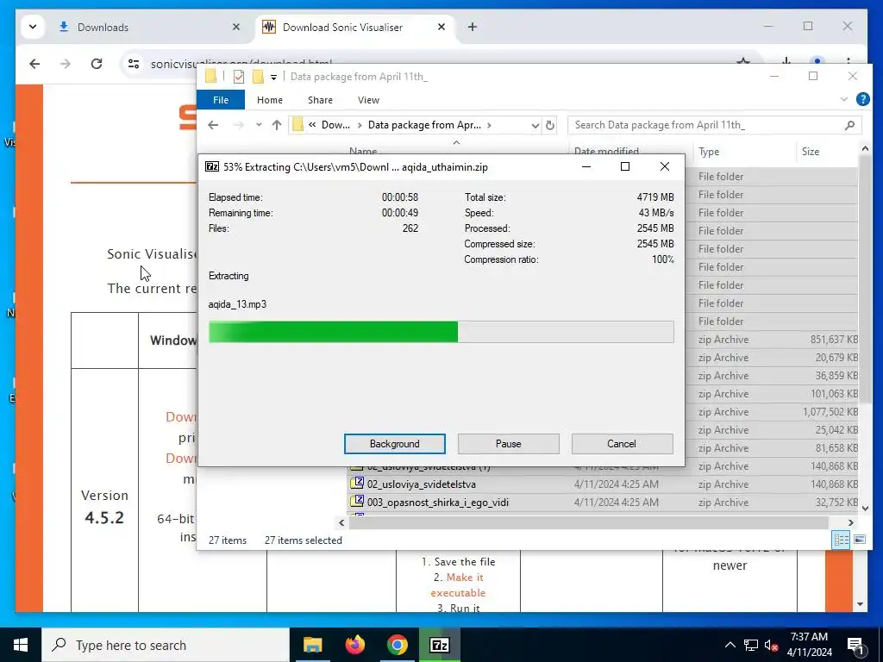The width and height of the screenshot is (883, 662).
Task: Click Explorer horizontal scrollbar right arrow
Action: 850,523
